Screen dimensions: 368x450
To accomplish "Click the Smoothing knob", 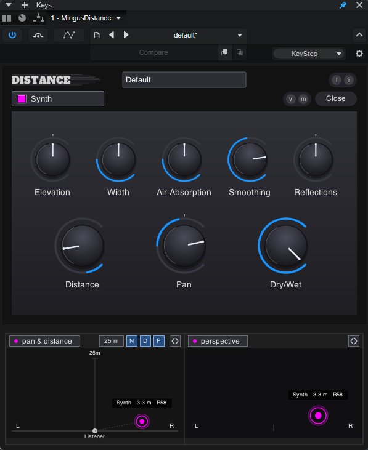I will (x=250, y=159).
